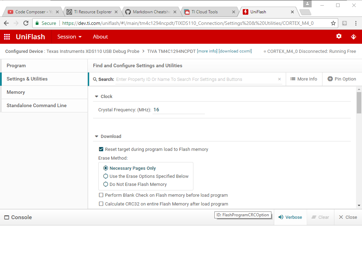362x279 pixels.
Task: Toggle Verbose console output
Action: [290, 217]
